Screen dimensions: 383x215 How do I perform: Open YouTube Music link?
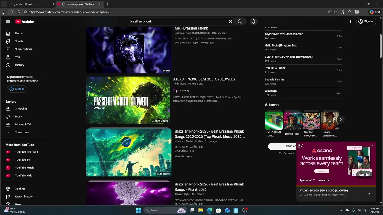point(24,168)
